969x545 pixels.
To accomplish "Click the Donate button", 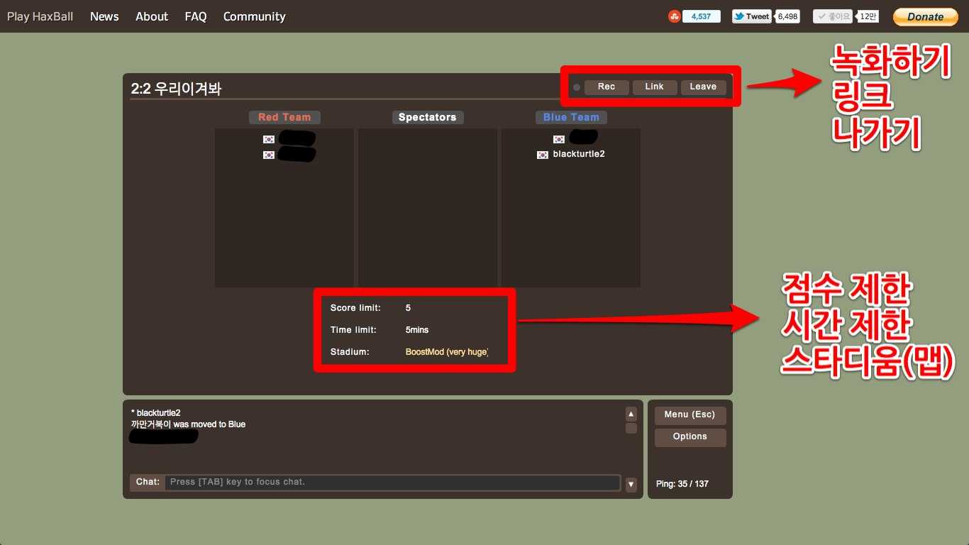I will pos(925,16).
